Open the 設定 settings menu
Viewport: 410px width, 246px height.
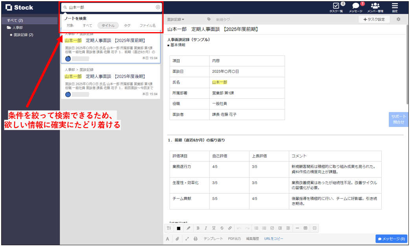coord(395,7)
